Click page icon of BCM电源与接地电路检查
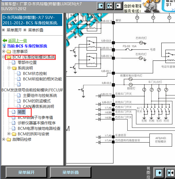Screen dimensions: 175x179 pos(14,128)
